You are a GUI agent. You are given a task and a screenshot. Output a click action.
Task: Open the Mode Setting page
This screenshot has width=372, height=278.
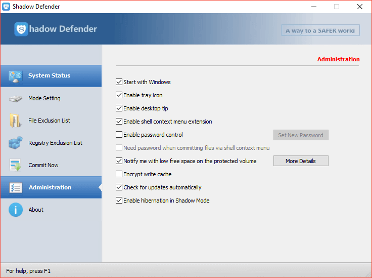click(51, 98)
